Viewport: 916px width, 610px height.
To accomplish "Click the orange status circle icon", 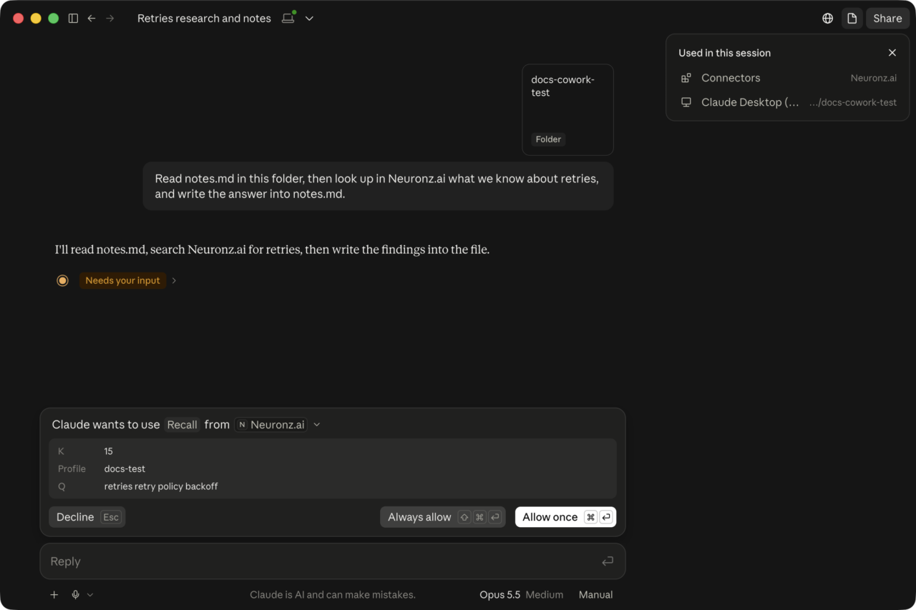I will pos(62,280).
